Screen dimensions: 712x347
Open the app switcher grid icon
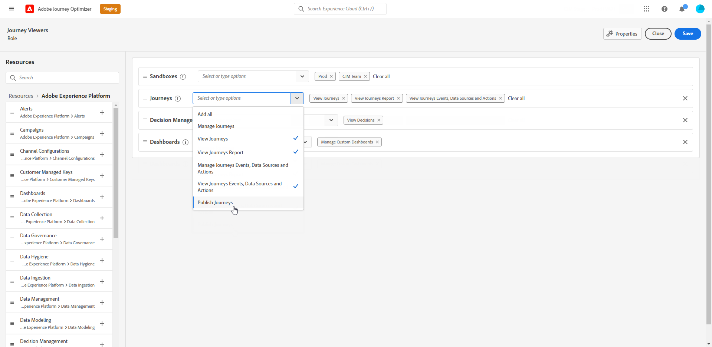pyautogui.click(x=646, y=9)
